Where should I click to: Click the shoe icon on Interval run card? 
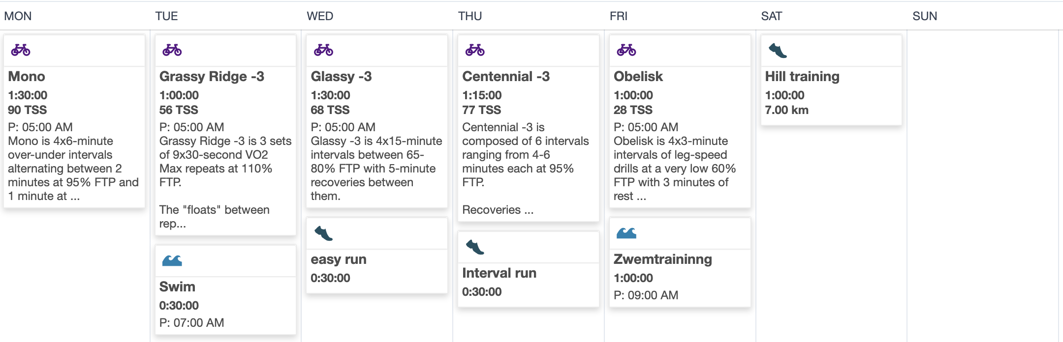tap(475, 247)
